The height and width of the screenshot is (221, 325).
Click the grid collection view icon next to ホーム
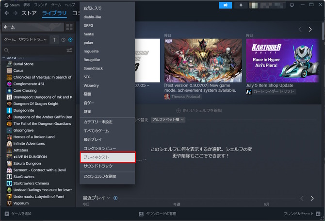[x=70, y=26]
